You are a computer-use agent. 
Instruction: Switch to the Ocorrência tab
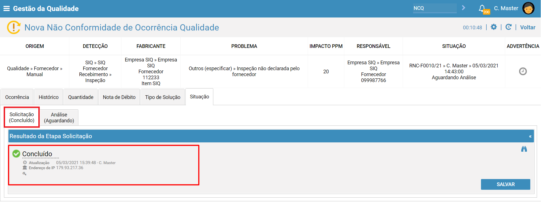(17, 97)
